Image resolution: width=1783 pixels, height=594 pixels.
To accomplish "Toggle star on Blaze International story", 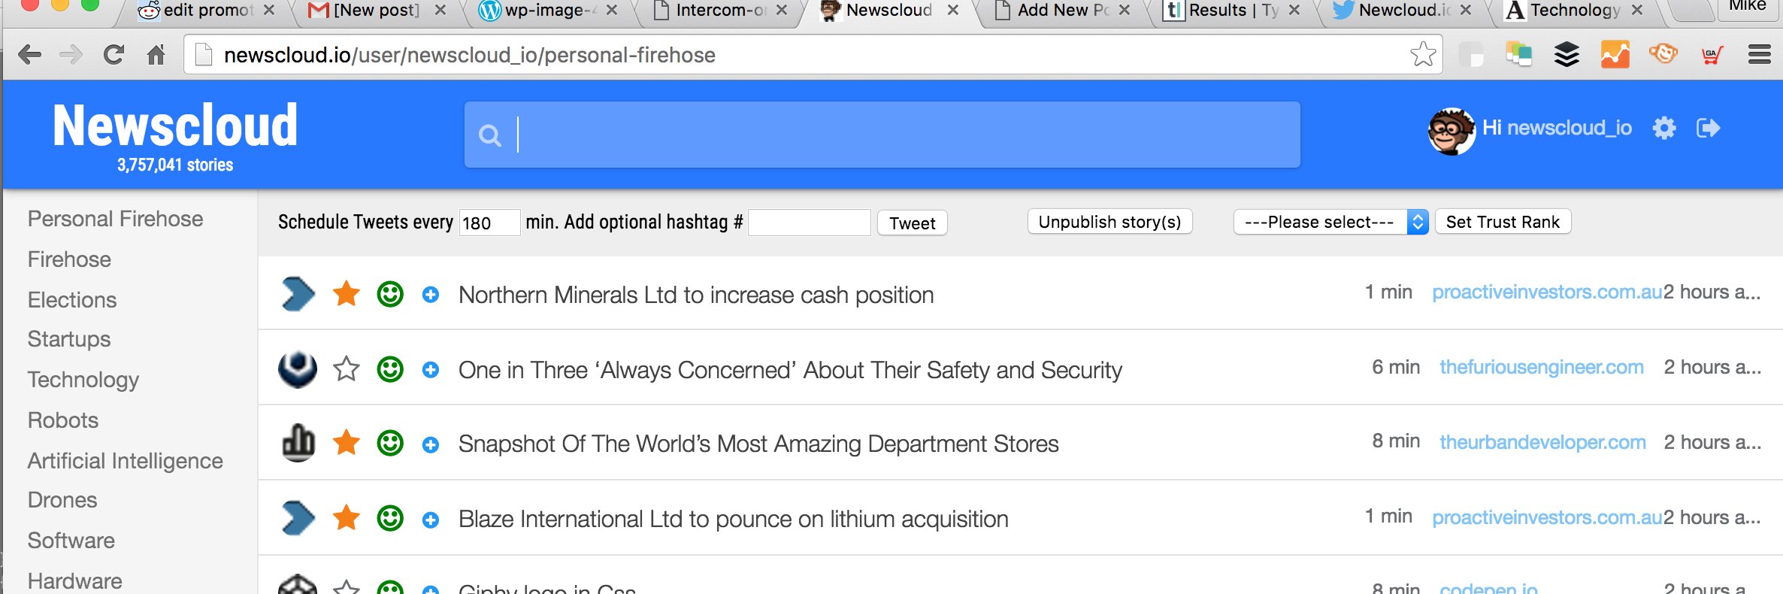I will (x=347, y=518).
